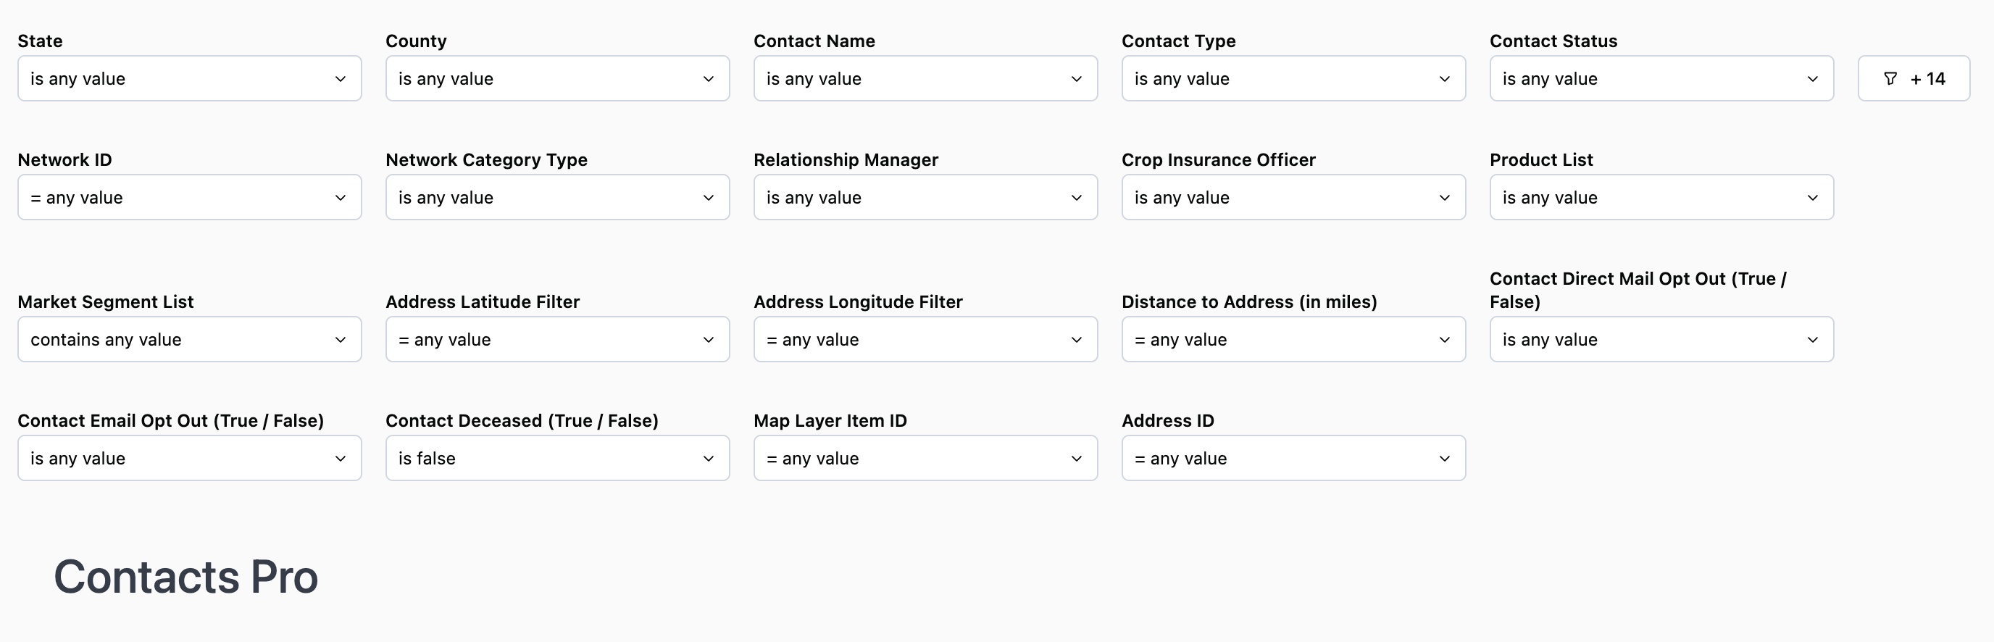Open the Network Category Type dropdown

(557, 198)
